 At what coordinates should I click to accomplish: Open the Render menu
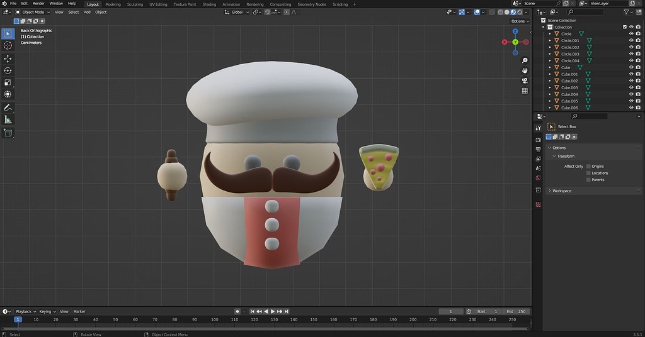tap(38, 4)
